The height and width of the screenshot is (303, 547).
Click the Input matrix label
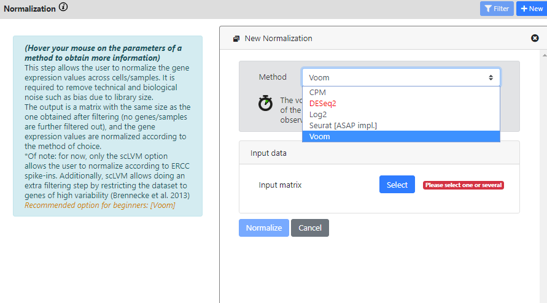click(280, 185)
